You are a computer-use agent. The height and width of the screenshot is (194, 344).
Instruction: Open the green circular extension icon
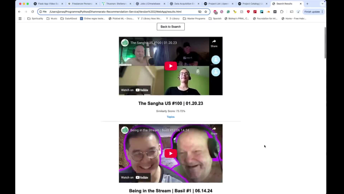(228, 12)
